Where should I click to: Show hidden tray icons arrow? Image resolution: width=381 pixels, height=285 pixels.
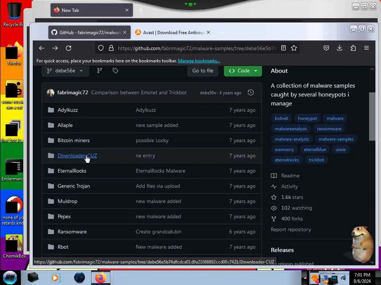(x=305, y=278)
